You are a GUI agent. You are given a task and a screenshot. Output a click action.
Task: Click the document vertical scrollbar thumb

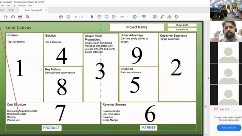[x=206, y=107]
